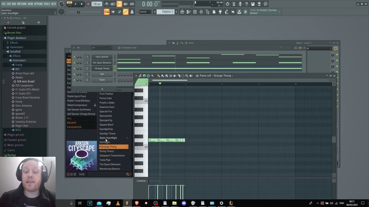Screen dimensions: 369x207
Task: Open the tempo tapper icon
Action: [226, 12]
